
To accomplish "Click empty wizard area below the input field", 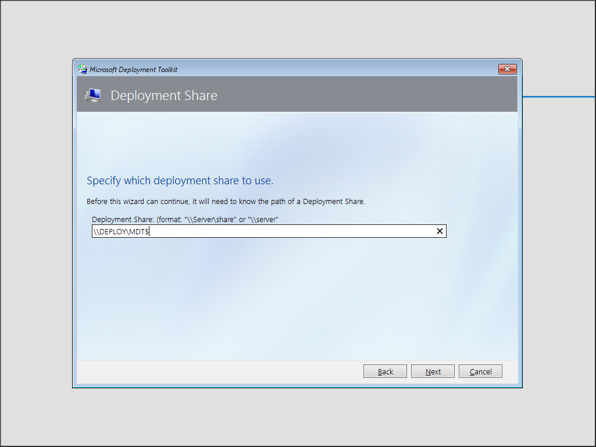I will [291, 296].
